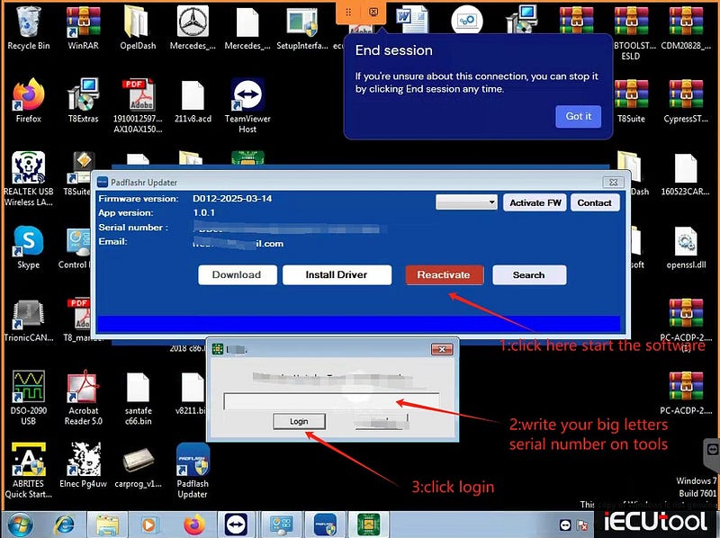Image resolution: width=720 pixels, height=538 pixels.
Task: Open the Recycle Bin desktop icon
Action: pos(28,27)
